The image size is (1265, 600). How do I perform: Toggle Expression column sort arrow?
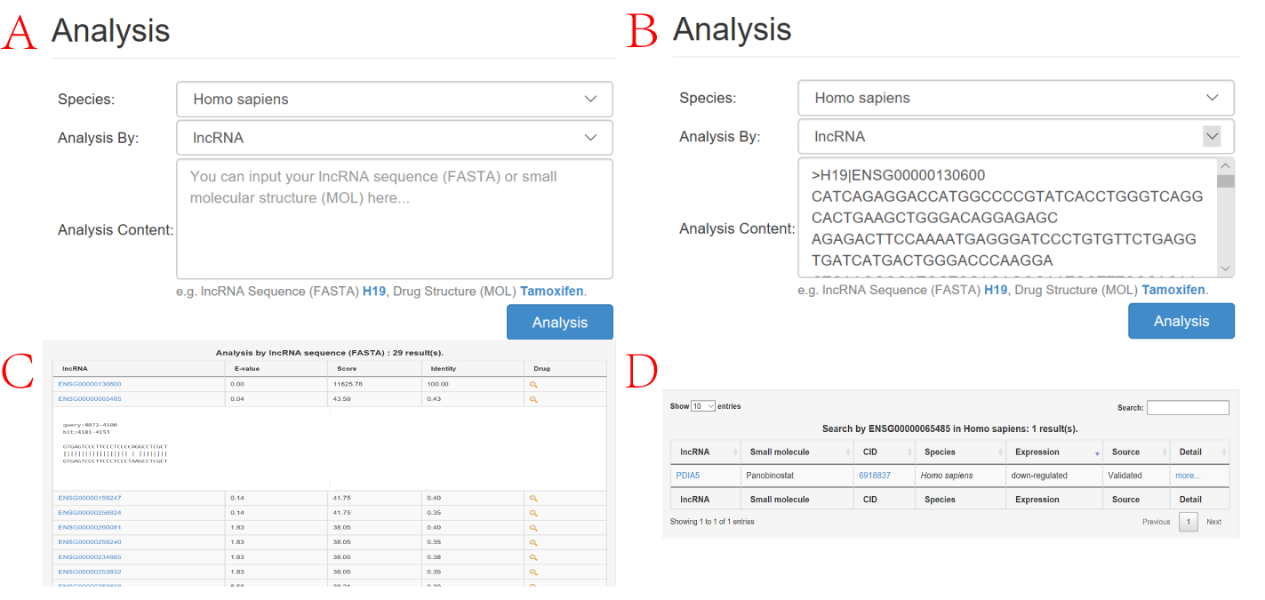pyautogui.click(x=1097, y=453)
